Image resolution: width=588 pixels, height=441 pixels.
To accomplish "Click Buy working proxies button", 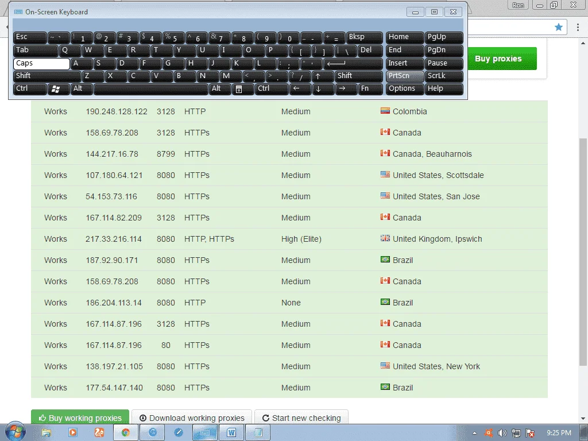I will [80, 418].
